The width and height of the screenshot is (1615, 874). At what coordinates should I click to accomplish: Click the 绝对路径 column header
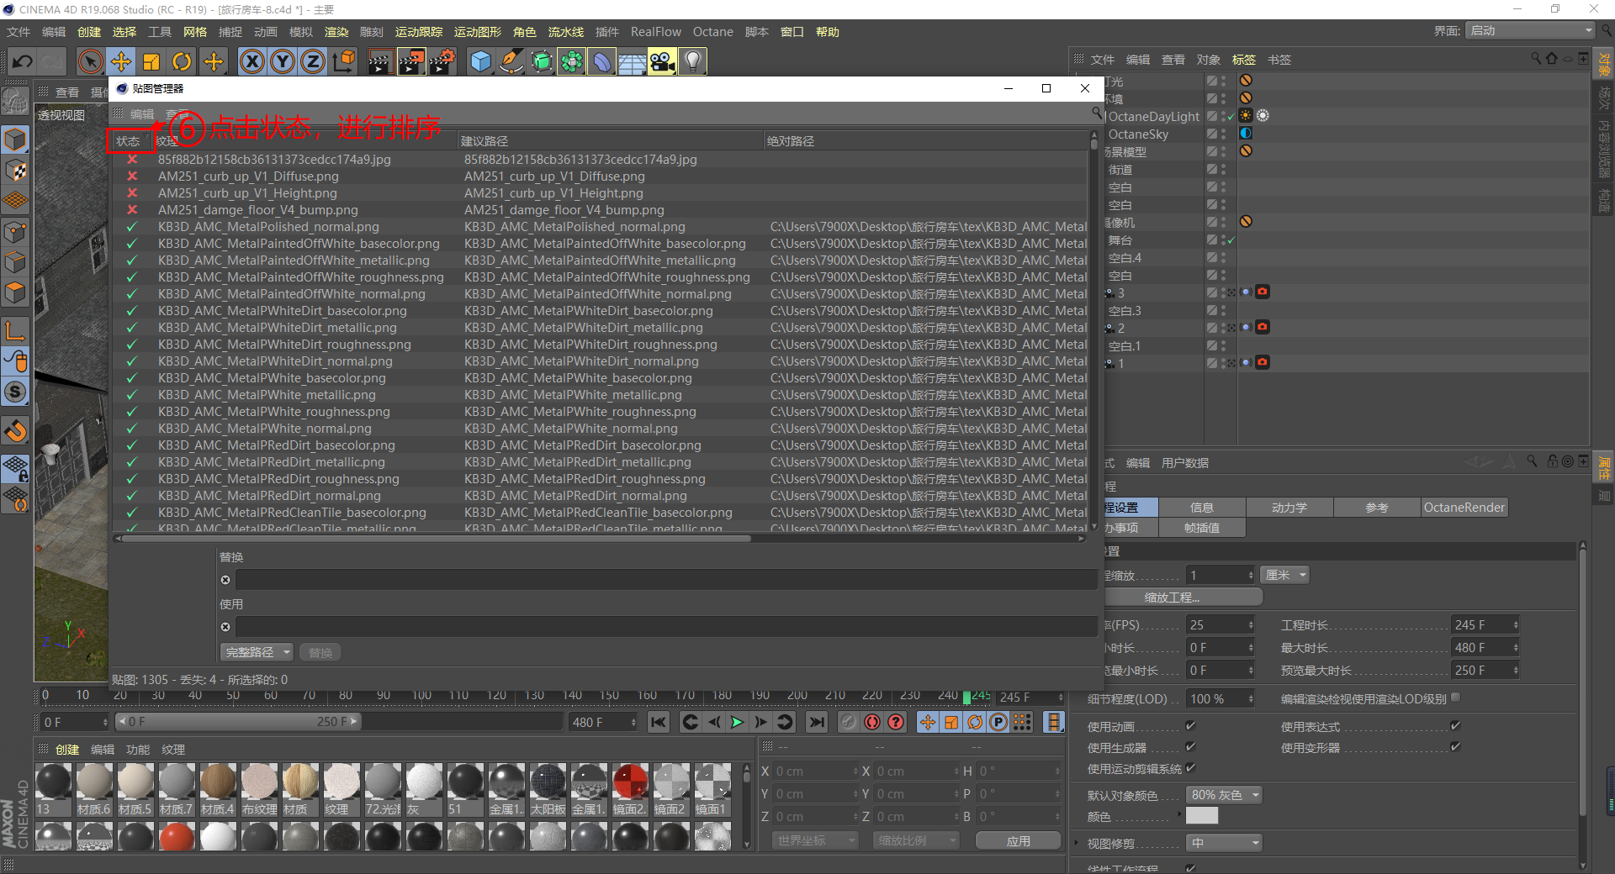click(925, 141)
